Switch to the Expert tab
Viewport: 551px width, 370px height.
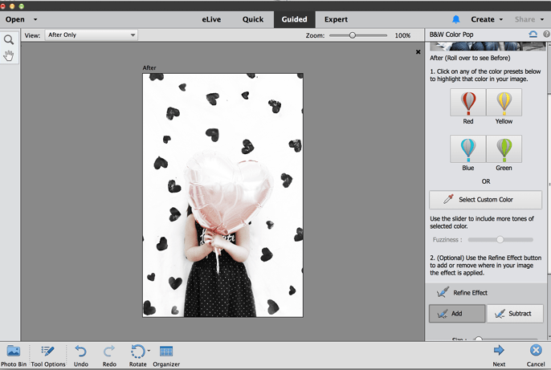click(336, 19)
